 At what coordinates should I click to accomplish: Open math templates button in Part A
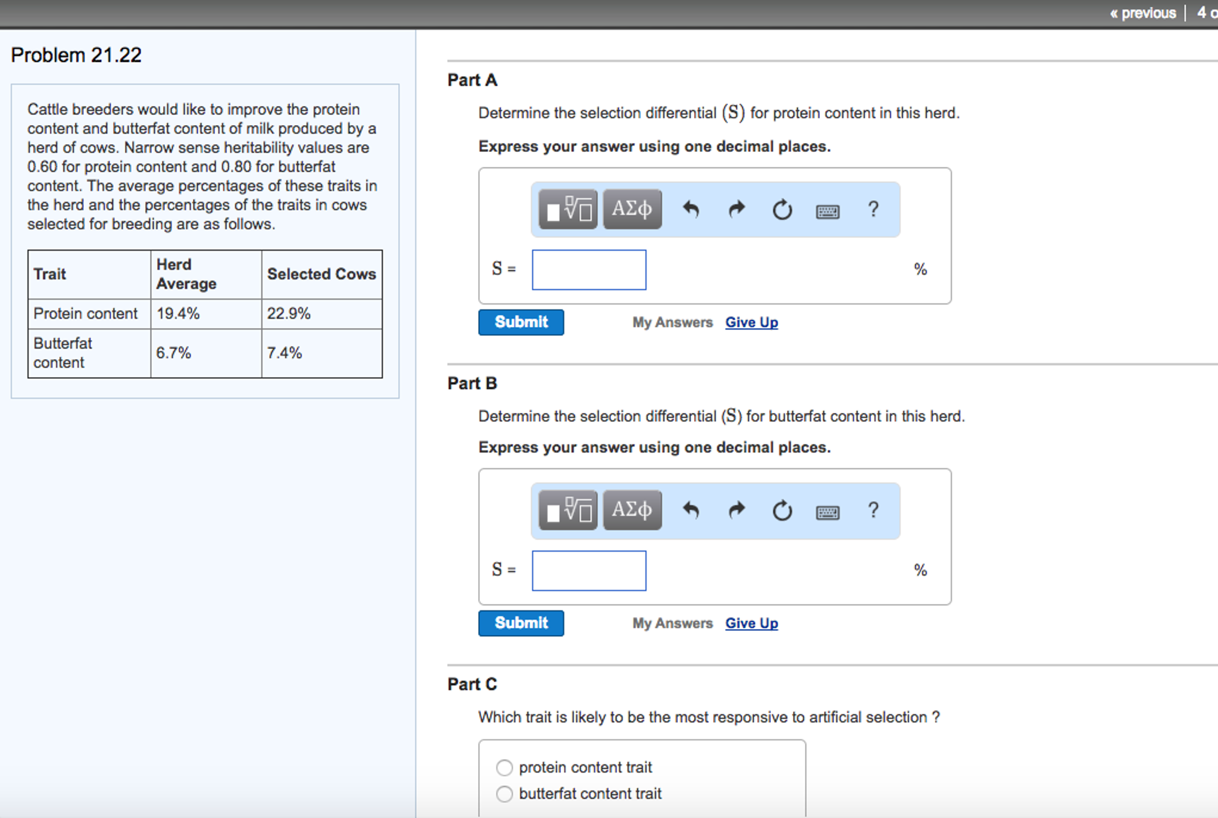point(568,209)
